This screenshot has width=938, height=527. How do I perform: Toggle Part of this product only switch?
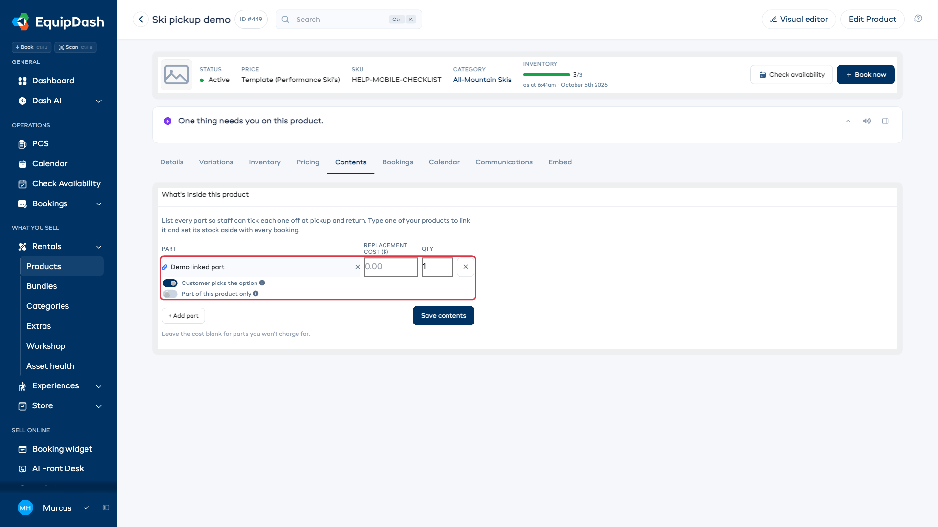170,294
